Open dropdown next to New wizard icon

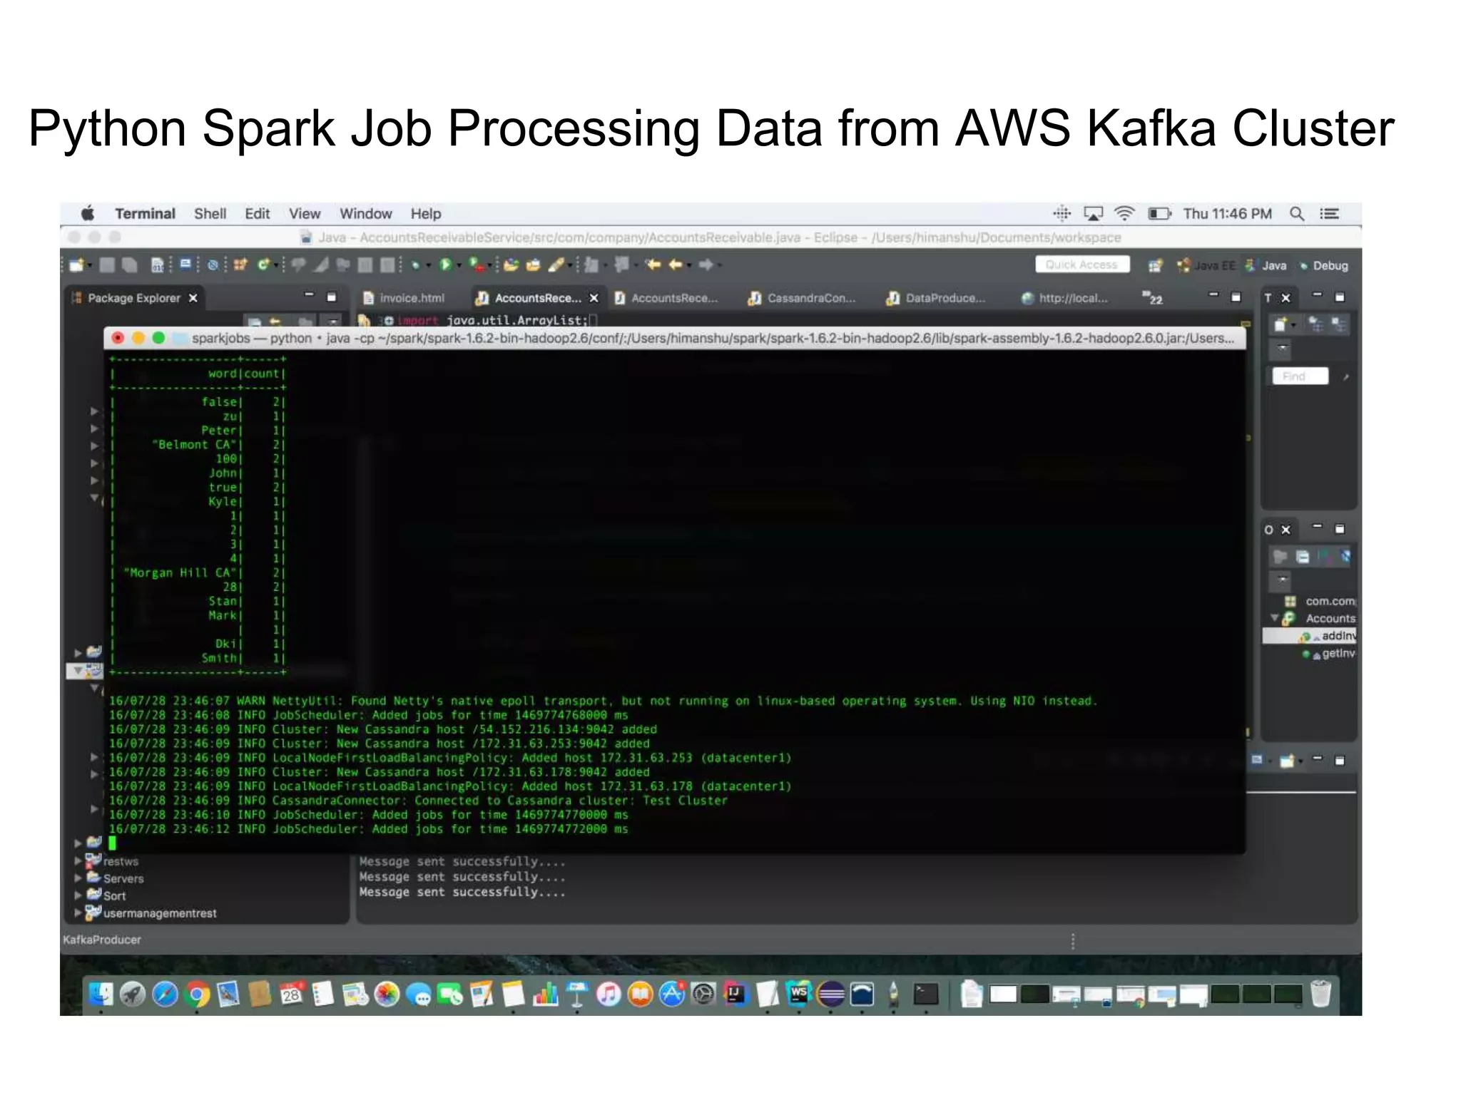tap(90, 266)
